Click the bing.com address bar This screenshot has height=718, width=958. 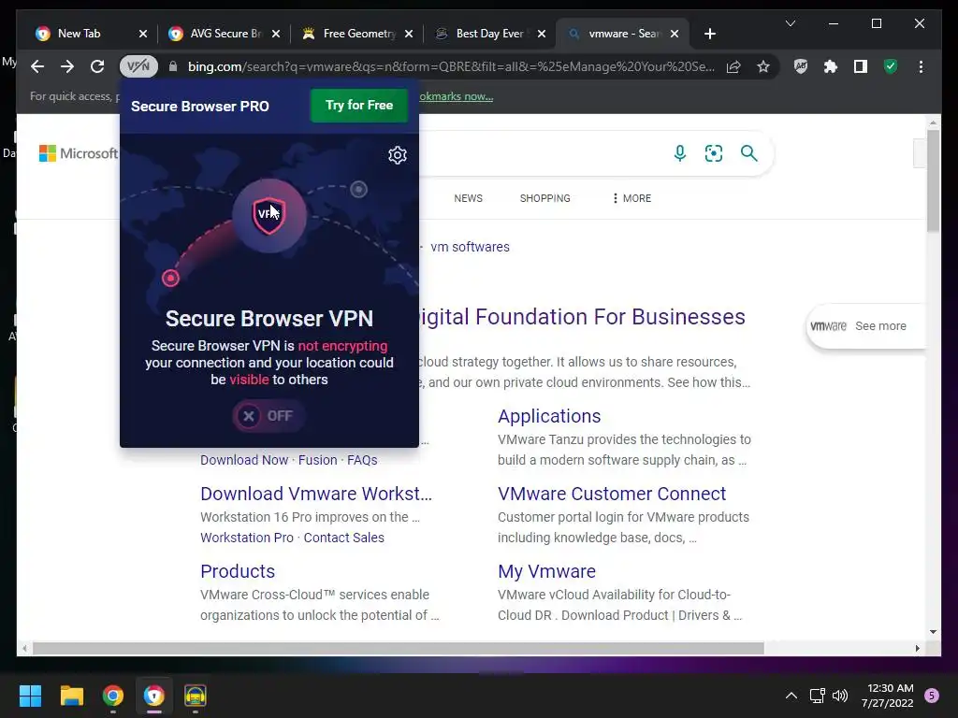pos(450,66)
